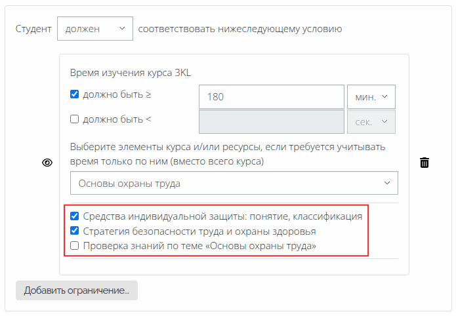Expand the 'Основы охраны труда' selection list

point(234,184)
